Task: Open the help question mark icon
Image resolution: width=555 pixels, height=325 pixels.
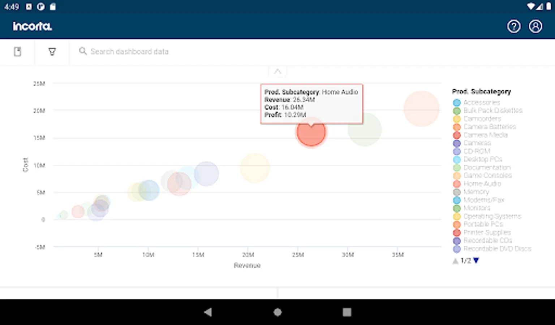Action: [513, 26]
